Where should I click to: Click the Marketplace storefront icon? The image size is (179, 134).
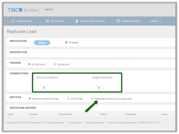click(118, 21)
